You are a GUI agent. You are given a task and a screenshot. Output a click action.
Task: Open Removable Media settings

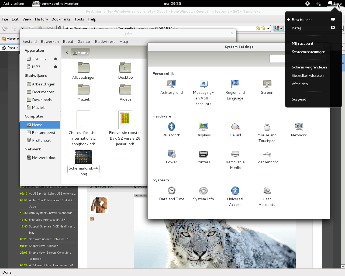[235, 160]
